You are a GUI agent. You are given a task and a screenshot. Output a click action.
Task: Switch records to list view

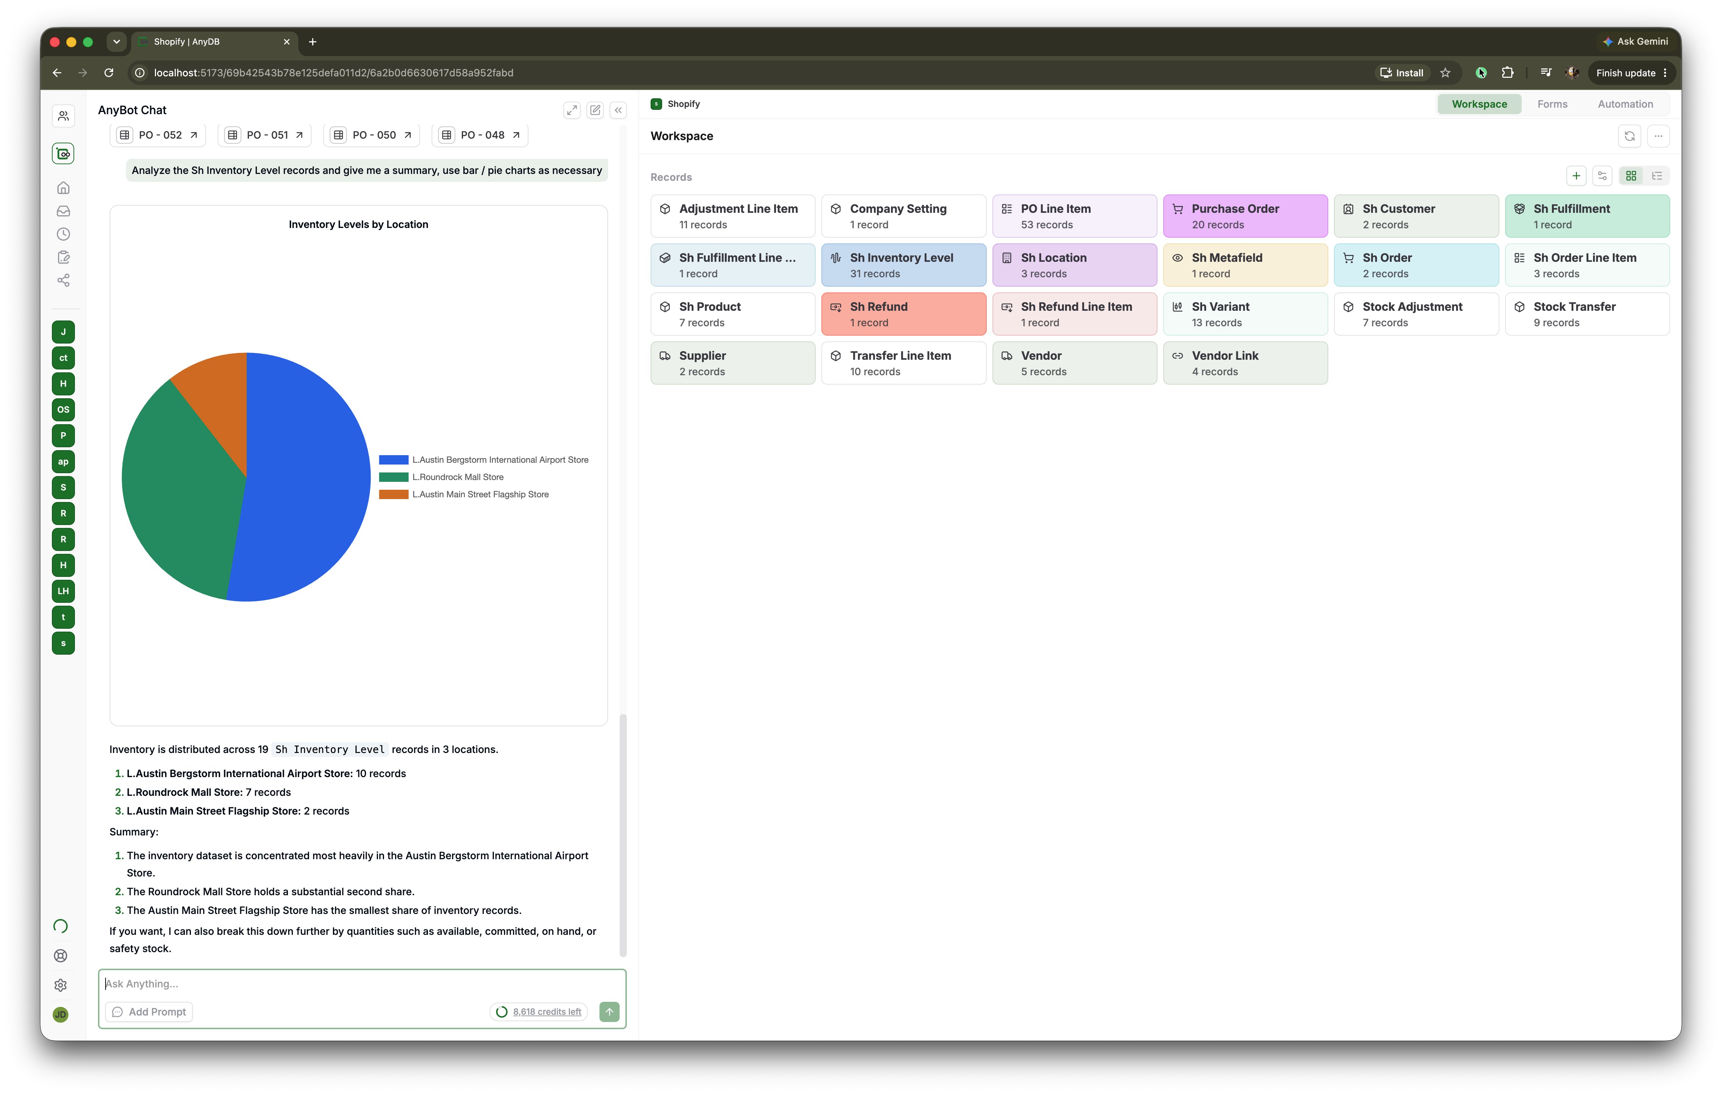(x=1657, y=176)
